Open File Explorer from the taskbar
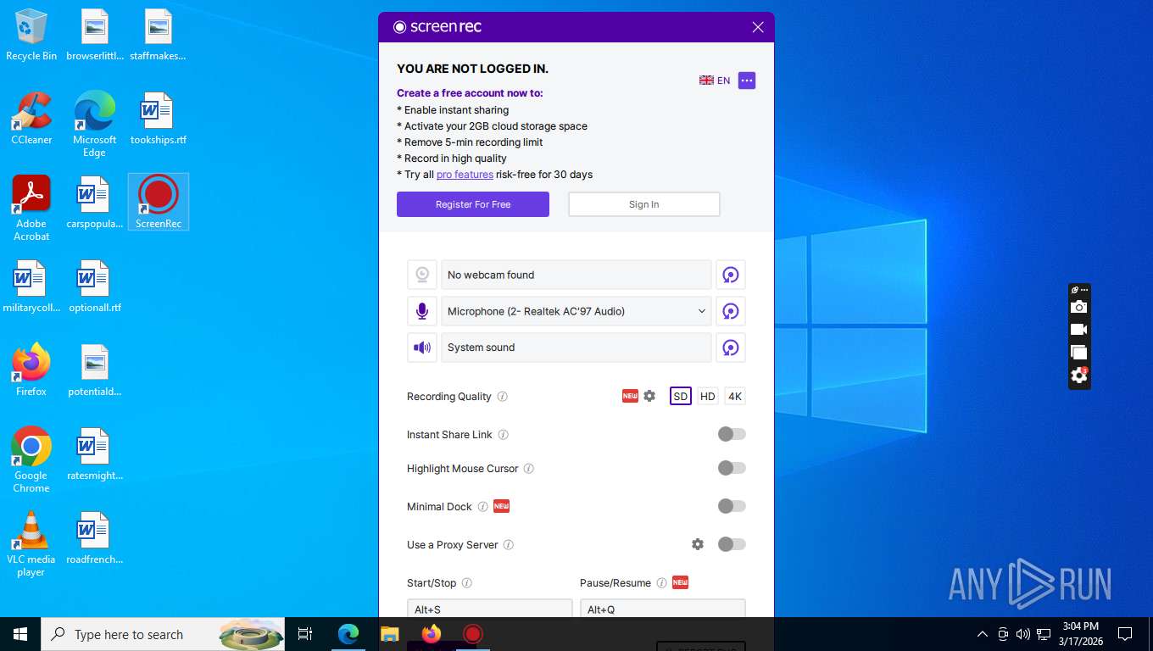Screen dimensions: 1153x651 click(x=389, y=634)
